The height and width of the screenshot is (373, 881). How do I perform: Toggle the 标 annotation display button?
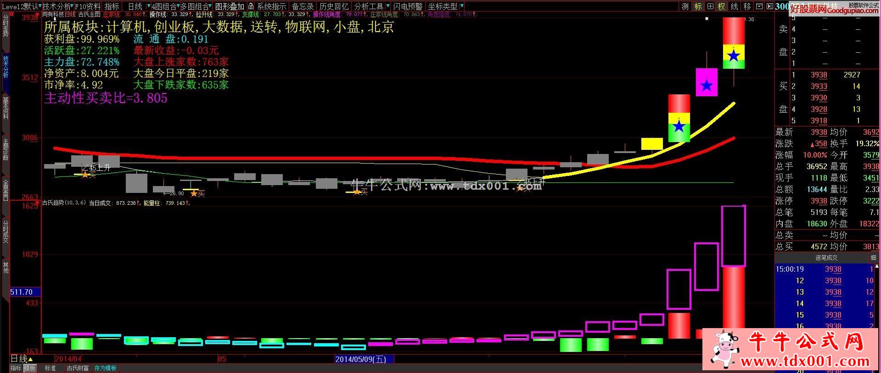pos(698,6)
